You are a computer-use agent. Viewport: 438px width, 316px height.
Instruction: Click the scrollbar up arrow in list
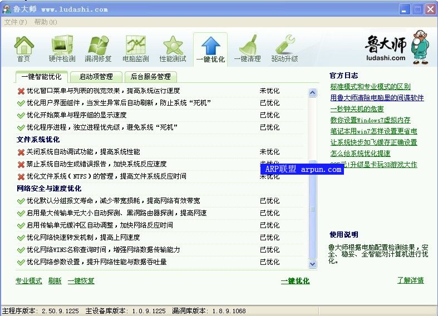(x=312, y=92)
